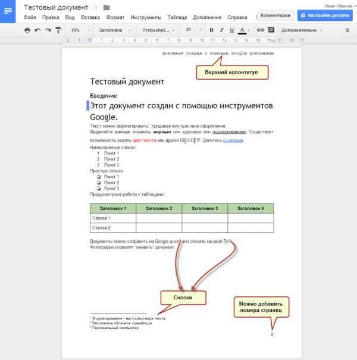Click table cell Строка 2
The height and width of the screenshot is (360, 357).
pos(113,228)
